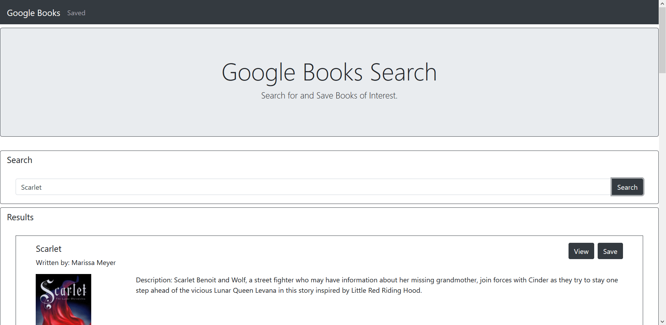666x325 pixels.
Task: Click the Scarlet book title text
Action: (49, 249)
